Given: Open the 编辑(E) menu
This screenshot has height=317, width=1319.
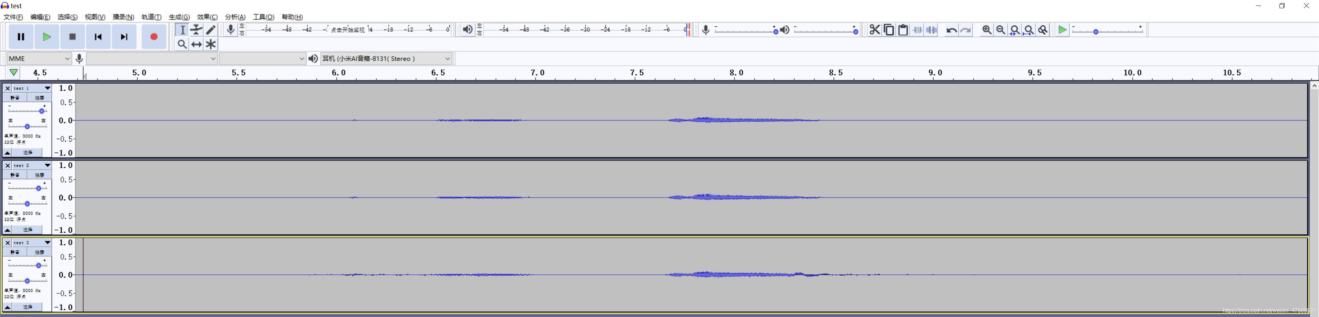Looking at the screenshot, I should [x=41, y=17].
